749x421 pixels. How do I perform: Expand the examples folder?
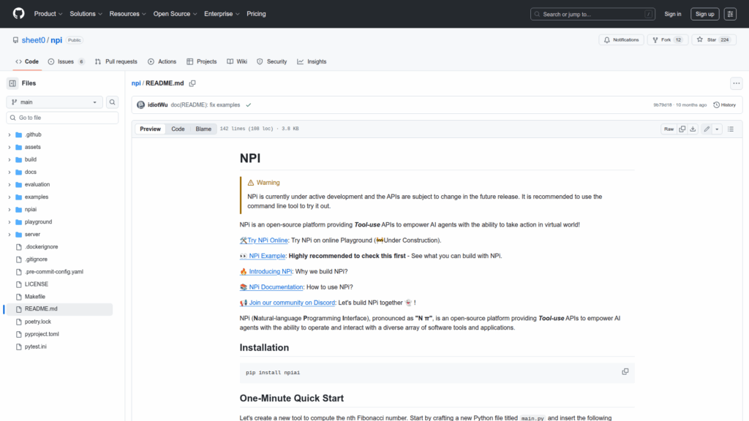click(x=10, y=197)
